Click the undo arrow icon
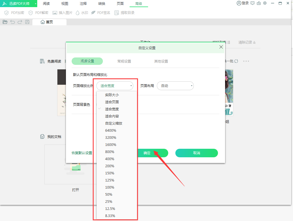This screenshot has height=221, width=293. pyautogui.click(x=12, y=22)
